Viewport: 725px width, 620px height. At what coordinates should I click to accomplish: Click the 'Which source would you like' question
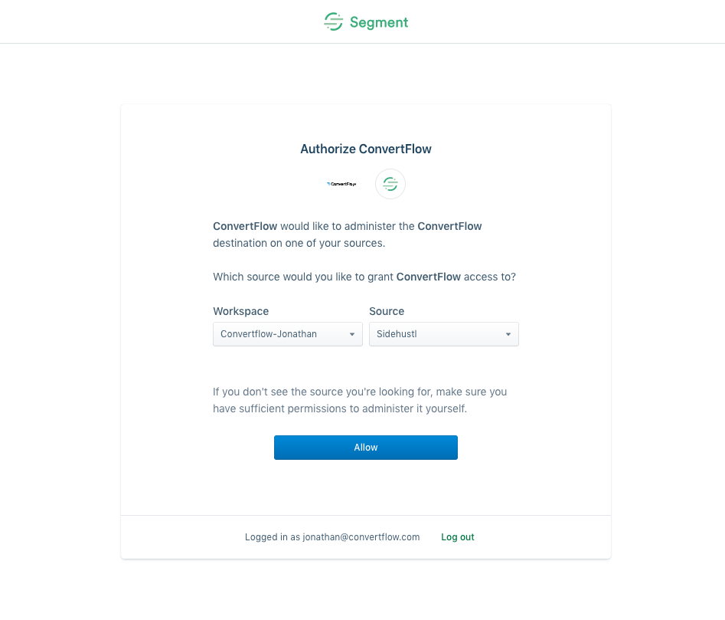[x=364, y=277]
